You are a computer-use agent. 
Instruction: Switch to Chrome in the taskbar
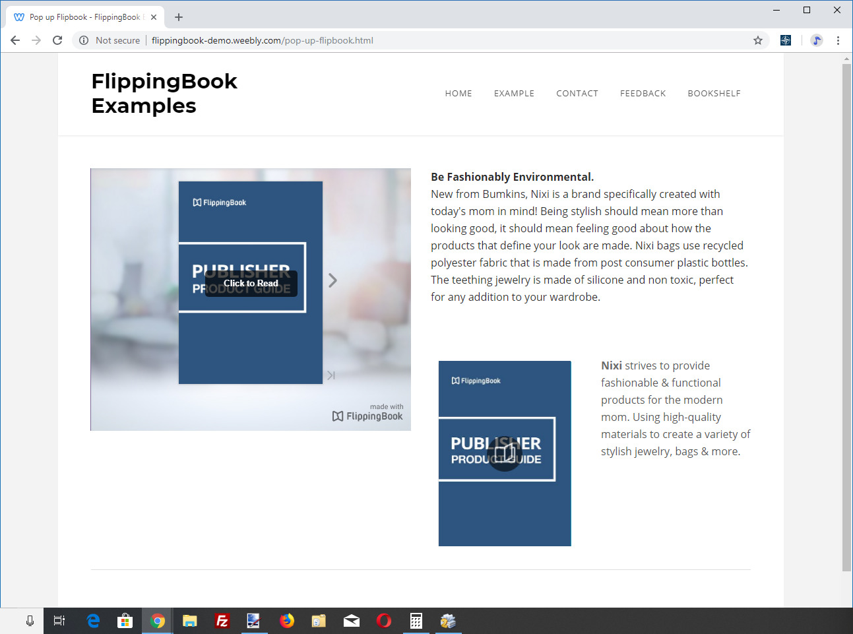coord(158,621)
